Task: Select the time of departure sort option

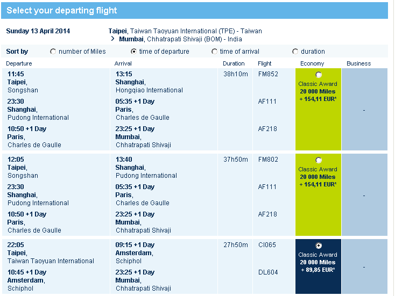Action: click(134, 52)
